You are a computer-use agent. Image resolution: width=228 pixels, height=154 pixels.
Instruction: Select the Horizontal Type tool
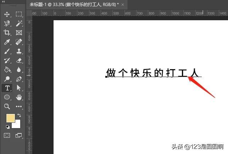tap(7, 88)
